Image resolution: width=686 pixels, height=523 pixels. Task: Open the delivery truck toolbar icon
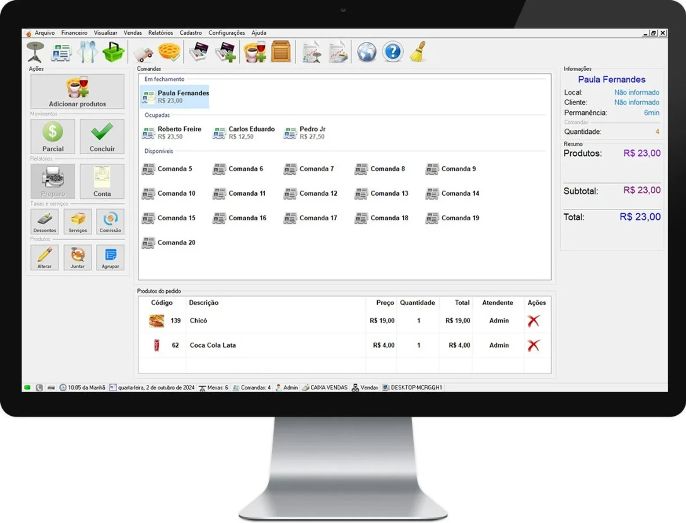(x=143, y=53)
